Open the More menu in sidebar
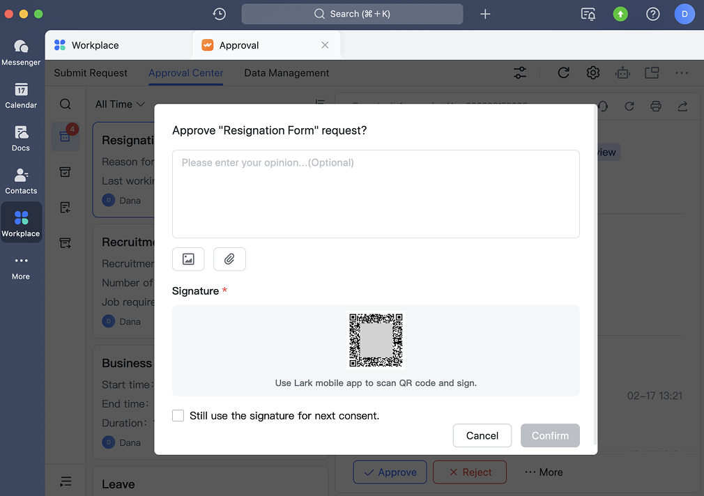The height and width of the screenshot is (496, 704). [x=21, y=267]
